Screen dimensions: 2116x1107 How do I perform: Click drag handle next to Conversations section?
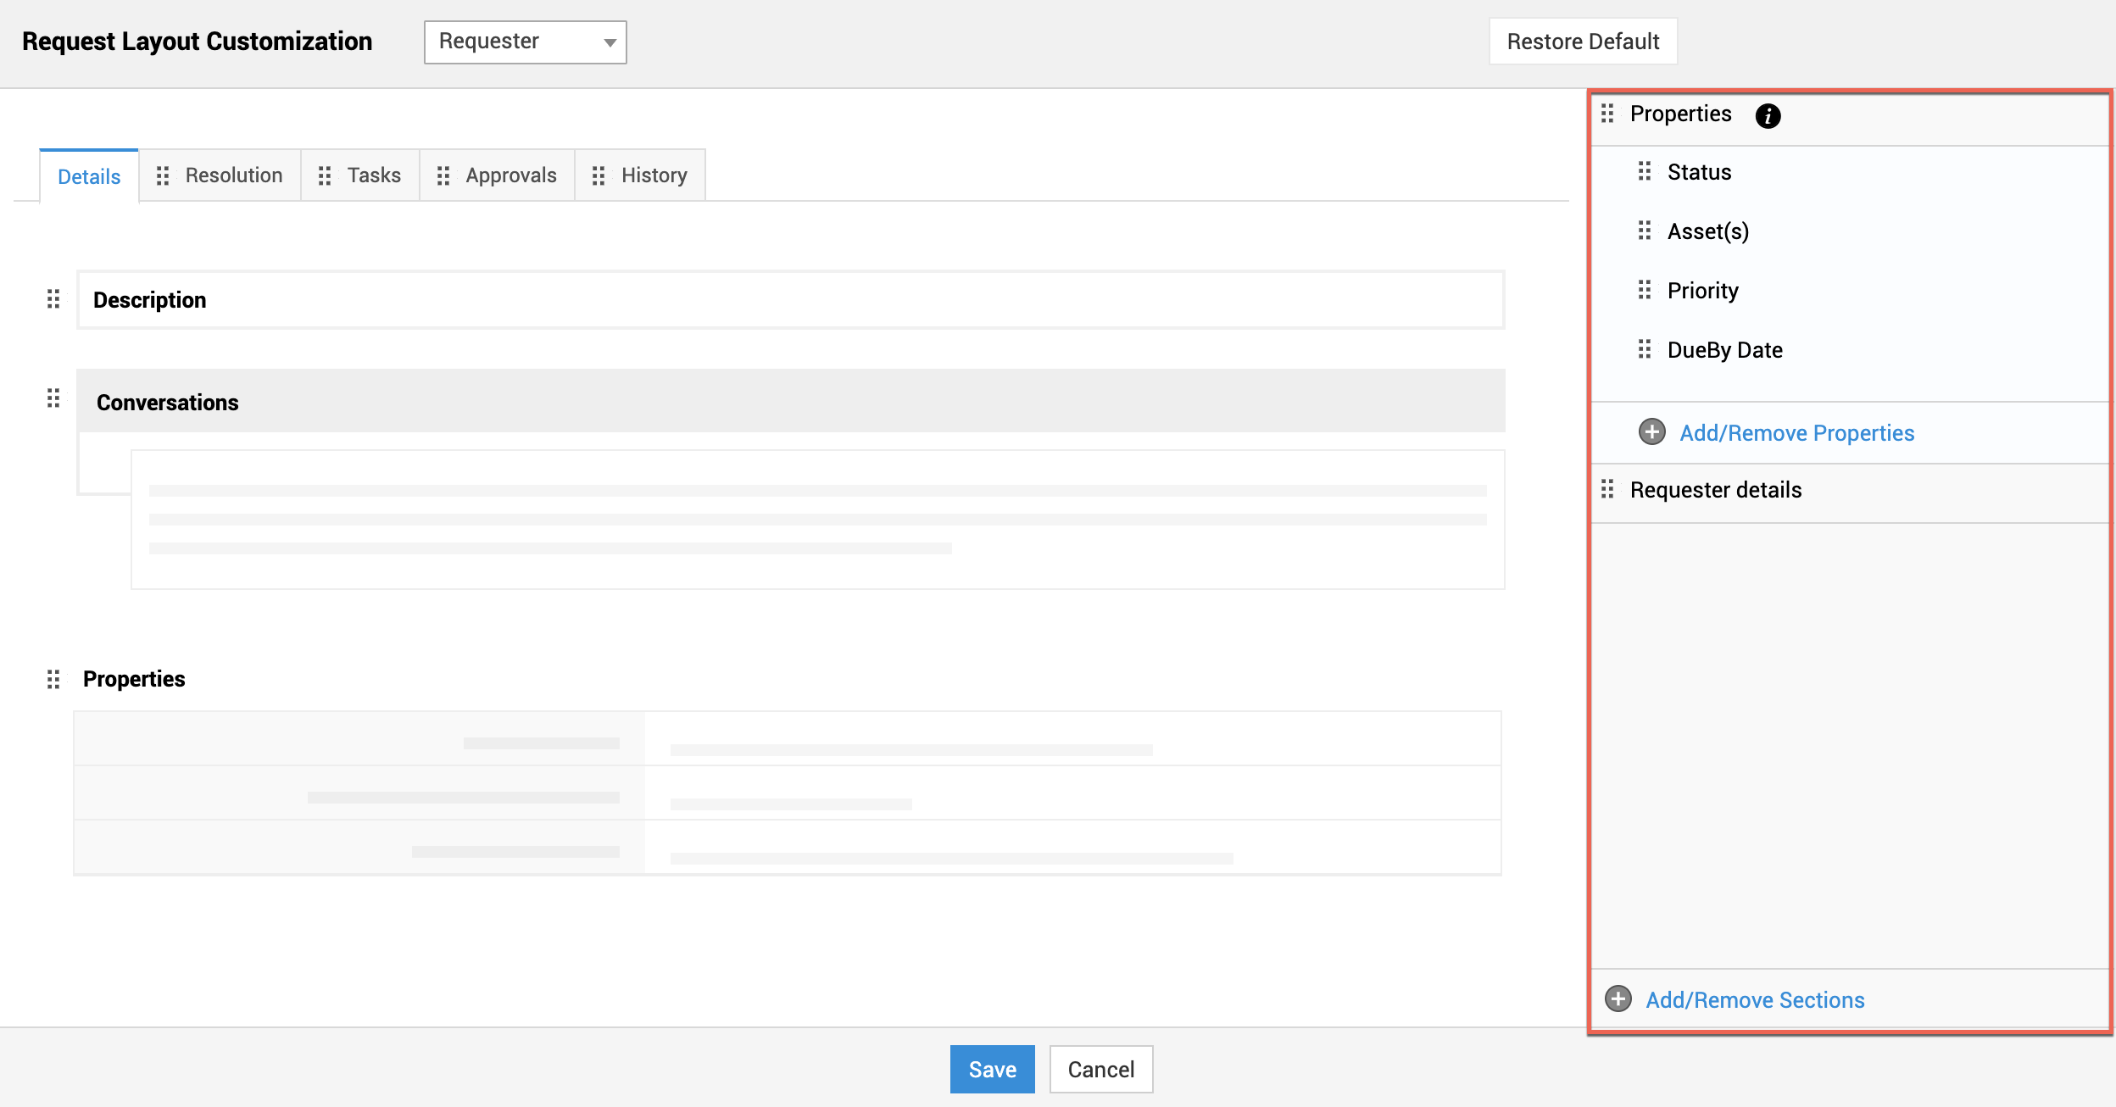53,398
